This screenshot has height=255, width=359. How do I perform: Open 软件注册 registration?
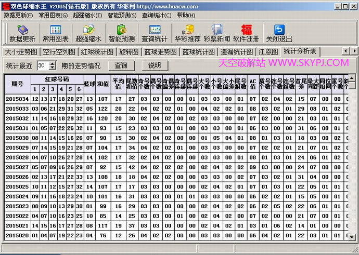click(246, 33)
